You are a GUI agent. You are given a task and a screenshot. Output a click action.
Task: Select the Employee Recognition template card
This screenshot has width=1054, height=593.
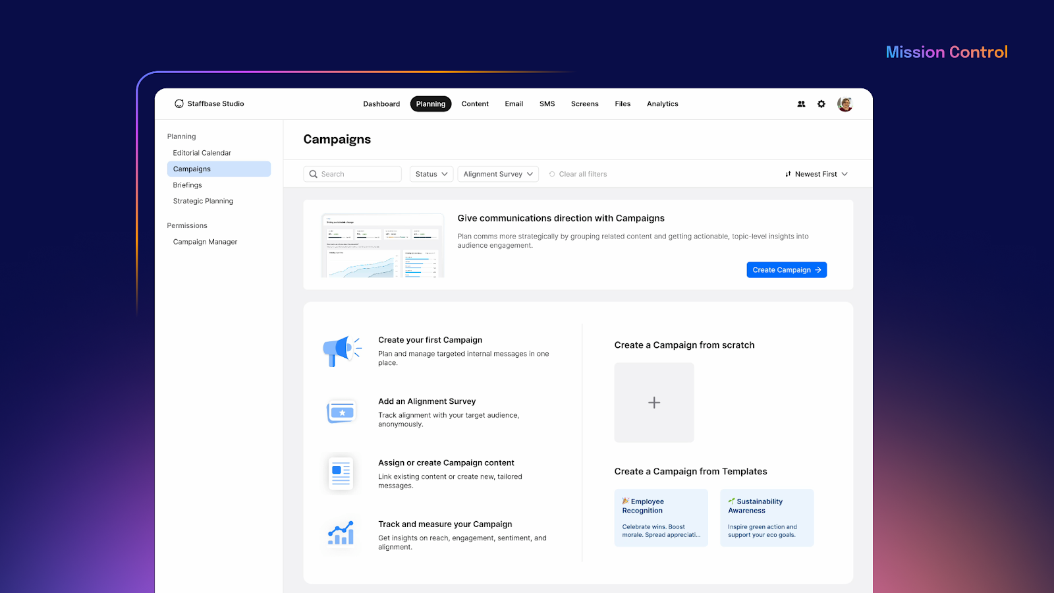click(661, 518)
